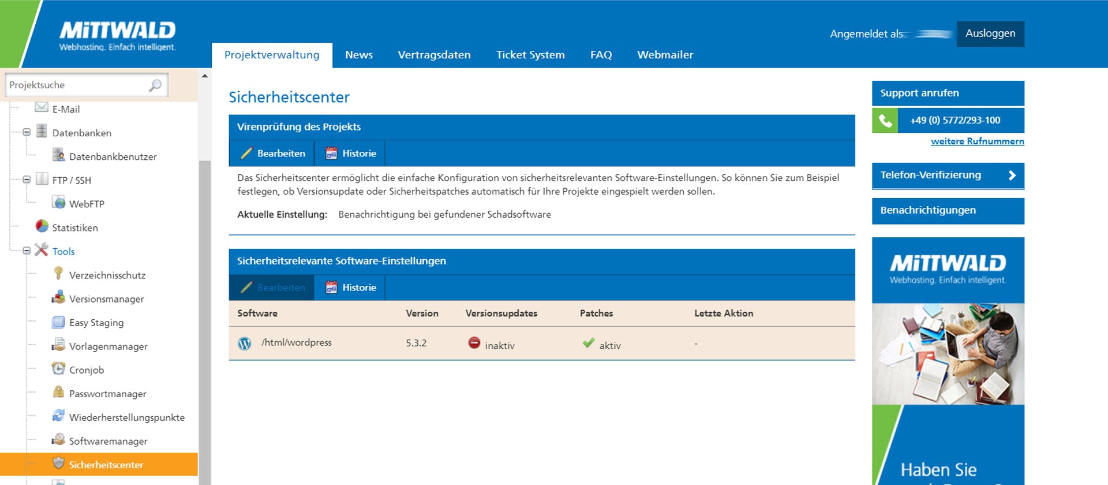This screenshot has width=1108, height=485.
Task: Click the Version column header
Action: point(422,314)
